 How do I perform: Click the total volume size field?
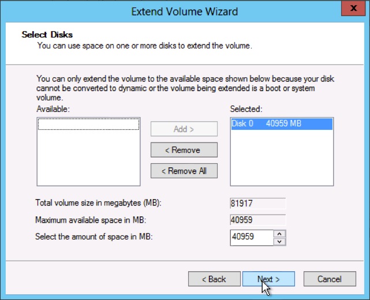(257, 203)
